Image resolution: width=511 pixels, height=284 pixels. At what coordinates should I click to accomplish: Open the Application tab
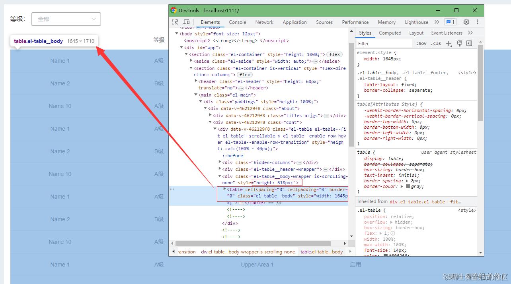[295, 22]
